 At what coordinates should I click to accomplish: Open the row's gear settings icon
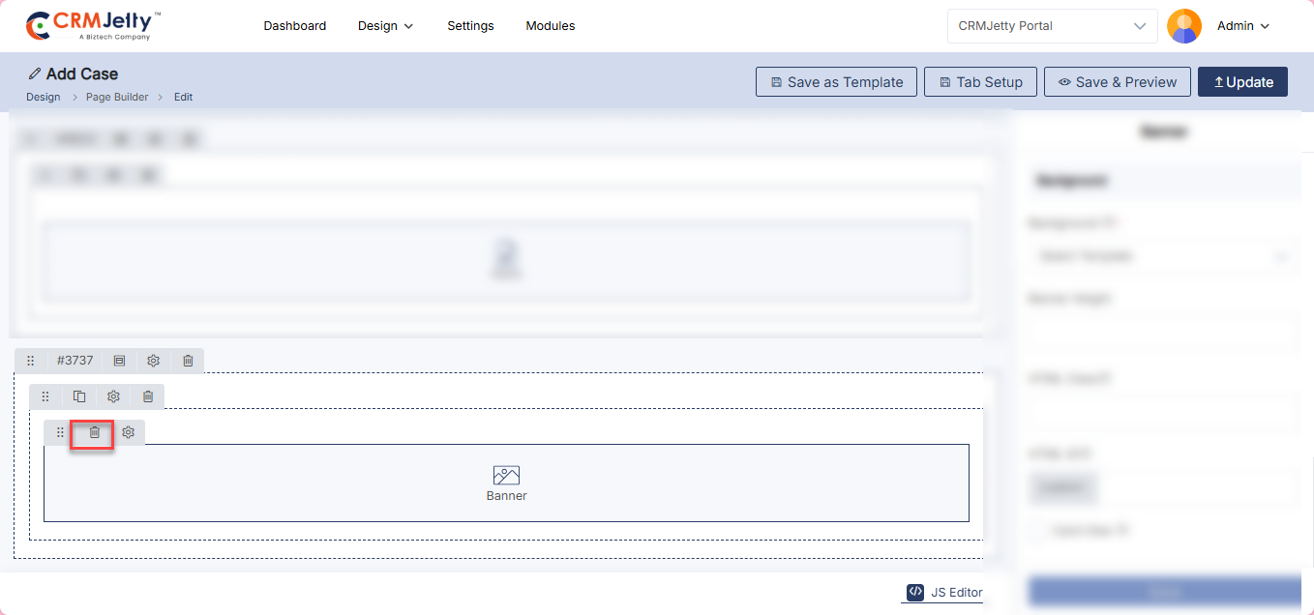[x=113, y=396]
